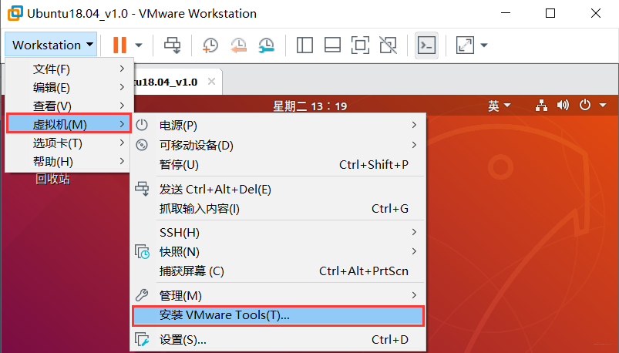Screen dimensions: 619x353
Task: Open stretch display dropdown arrow
Action: [x=484, y=45]
